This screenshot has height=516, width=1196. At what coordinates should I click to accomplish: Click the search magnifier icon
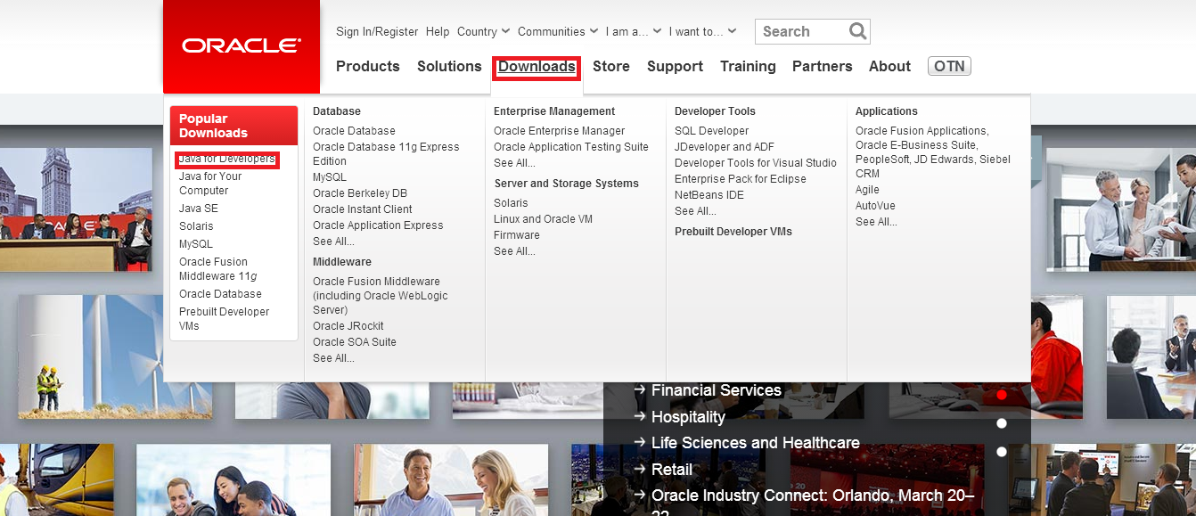(857, 31)
